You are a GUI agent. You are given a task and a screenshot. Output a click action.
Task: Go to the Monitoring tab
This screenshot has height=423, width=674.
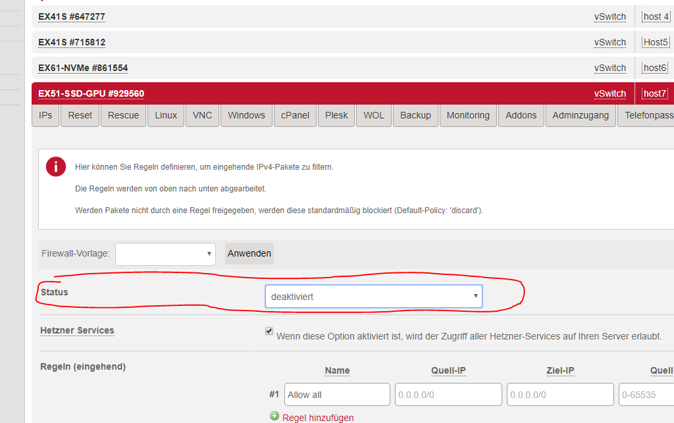coord(468,115)
